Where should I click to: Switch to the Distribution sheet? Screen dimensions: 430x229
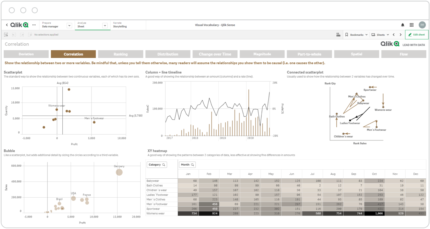[168, 54]
